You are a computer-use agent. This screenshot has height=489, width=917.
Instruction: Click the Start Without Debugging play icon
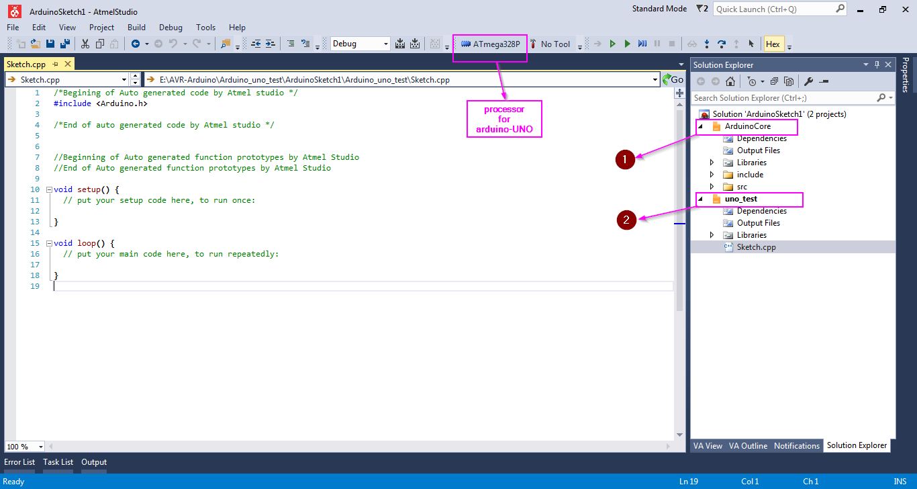(627, 44)
